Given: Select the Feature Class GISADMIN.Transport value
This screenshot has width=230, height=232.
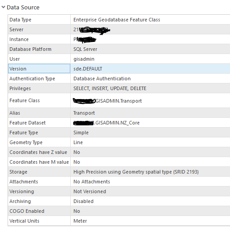Looking at the screenshot, I should coord(107,101).
